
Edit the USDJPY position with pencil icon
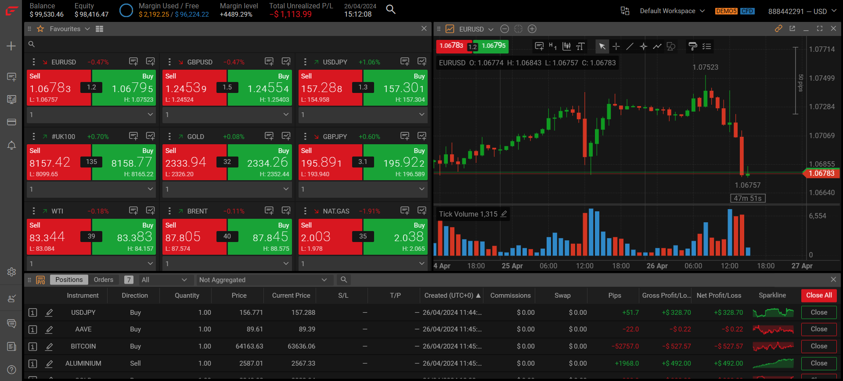(x=49, y=313)
